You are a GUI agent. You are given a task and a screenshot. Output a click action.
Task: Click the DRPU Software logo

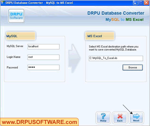16,16
